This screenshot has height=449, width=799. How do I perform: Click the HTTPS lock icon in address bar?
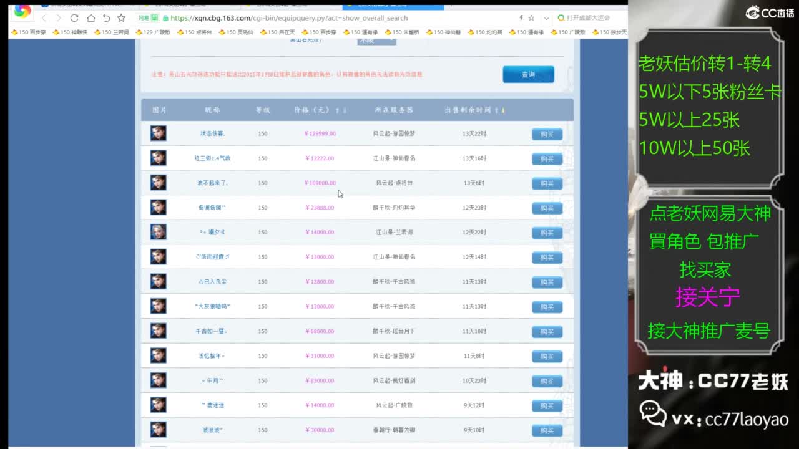pos(166,18)
